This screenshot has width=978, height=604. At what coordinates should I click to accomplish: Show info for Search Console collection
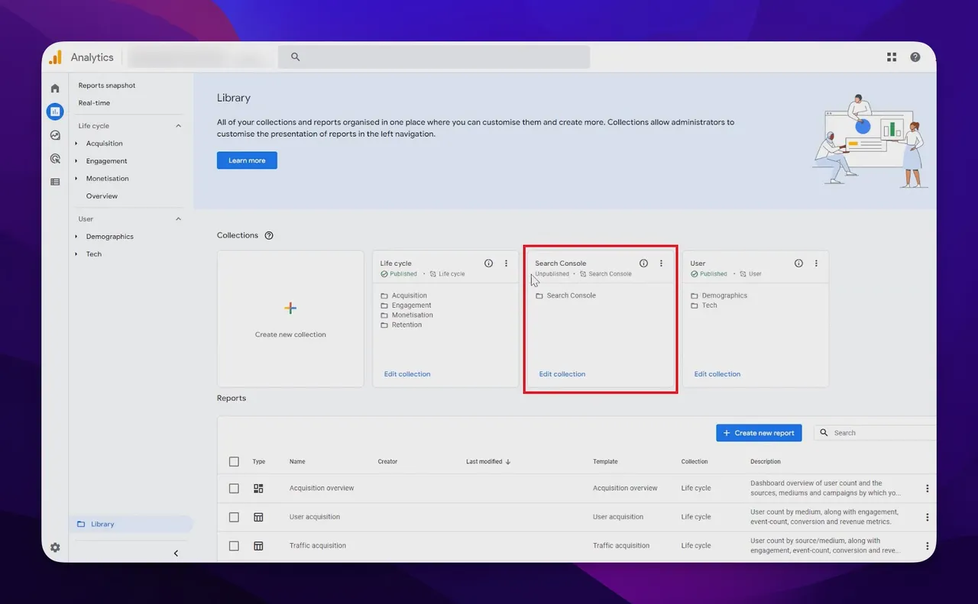tap(644, 263)
